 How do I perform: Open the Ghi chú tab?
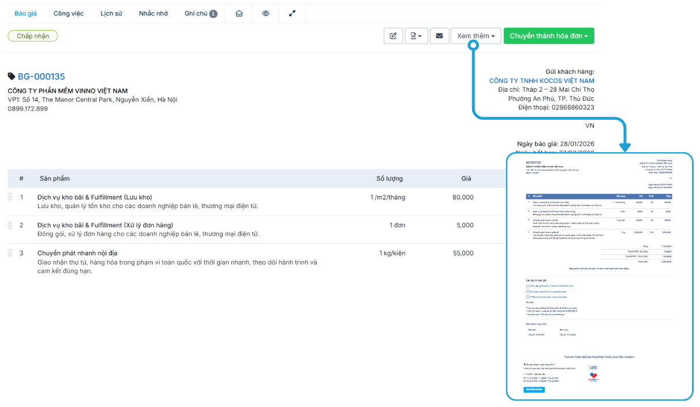point(201,13)
